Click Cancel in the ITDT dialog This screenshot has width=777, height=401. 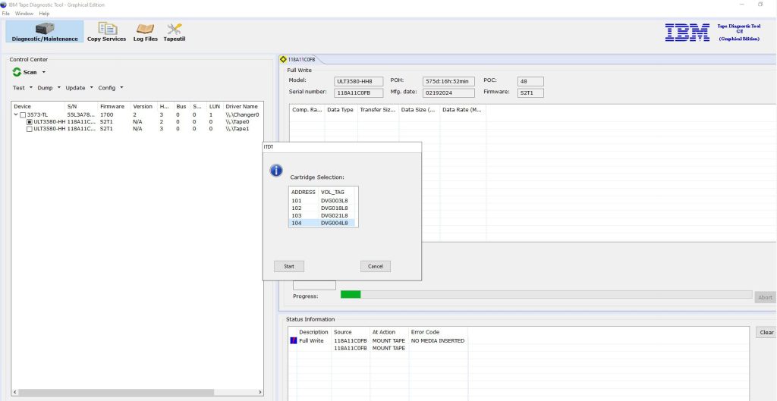pyautogui.click(x=376, y=266)
